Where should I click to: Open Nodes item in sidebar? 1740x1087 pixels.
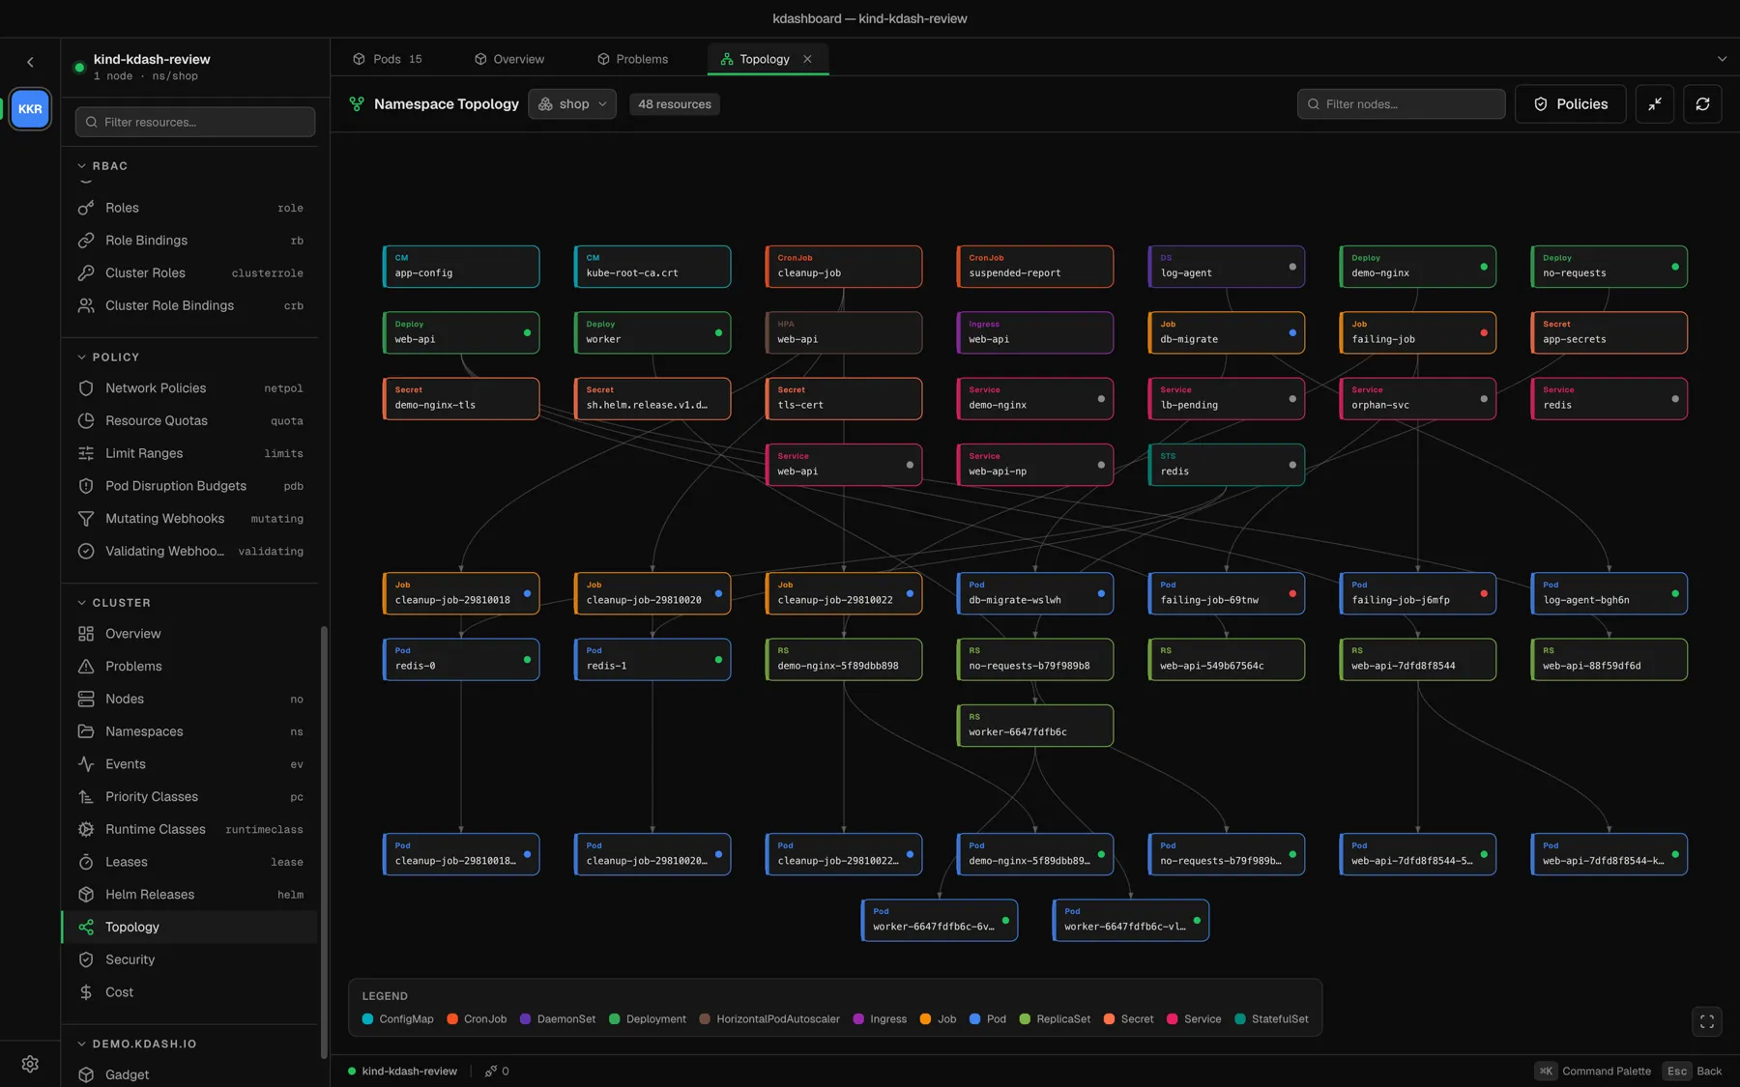click(190, 699)
